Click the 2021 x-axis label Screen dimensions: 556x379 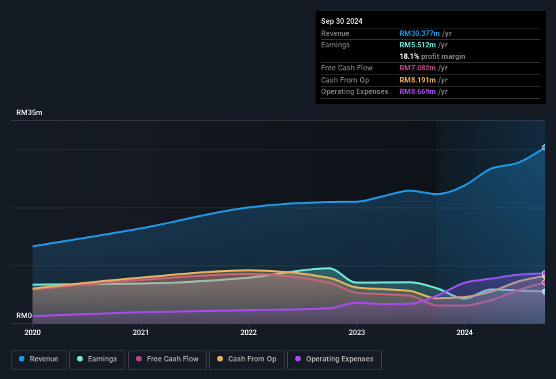tap(140, 332)
